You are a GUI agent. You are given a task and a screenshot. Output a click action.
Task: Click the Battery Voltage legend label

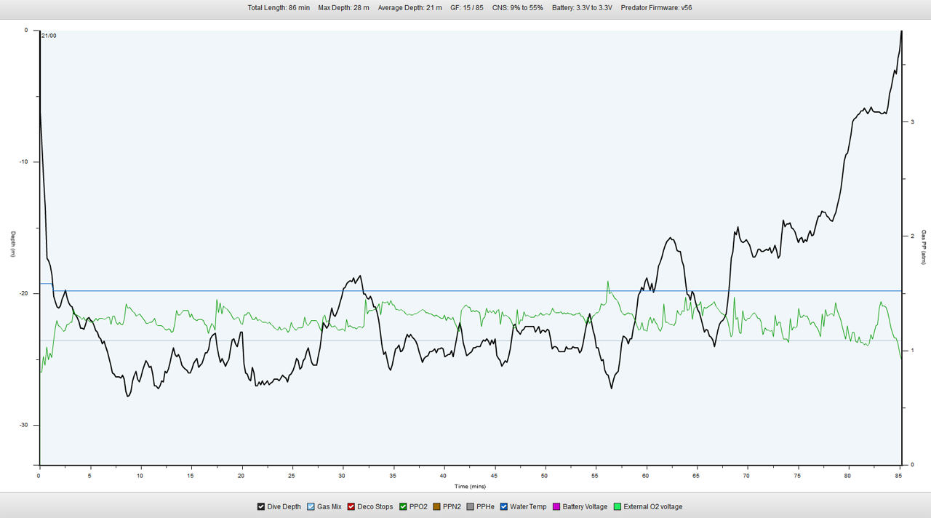click(x=585, y=507)
